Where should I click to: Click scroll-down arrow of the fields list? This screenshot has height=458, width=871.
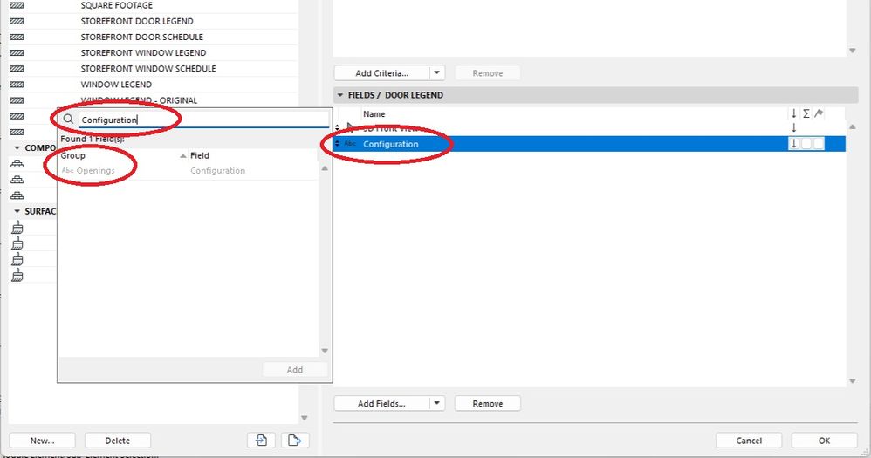[x=853, y=381]
